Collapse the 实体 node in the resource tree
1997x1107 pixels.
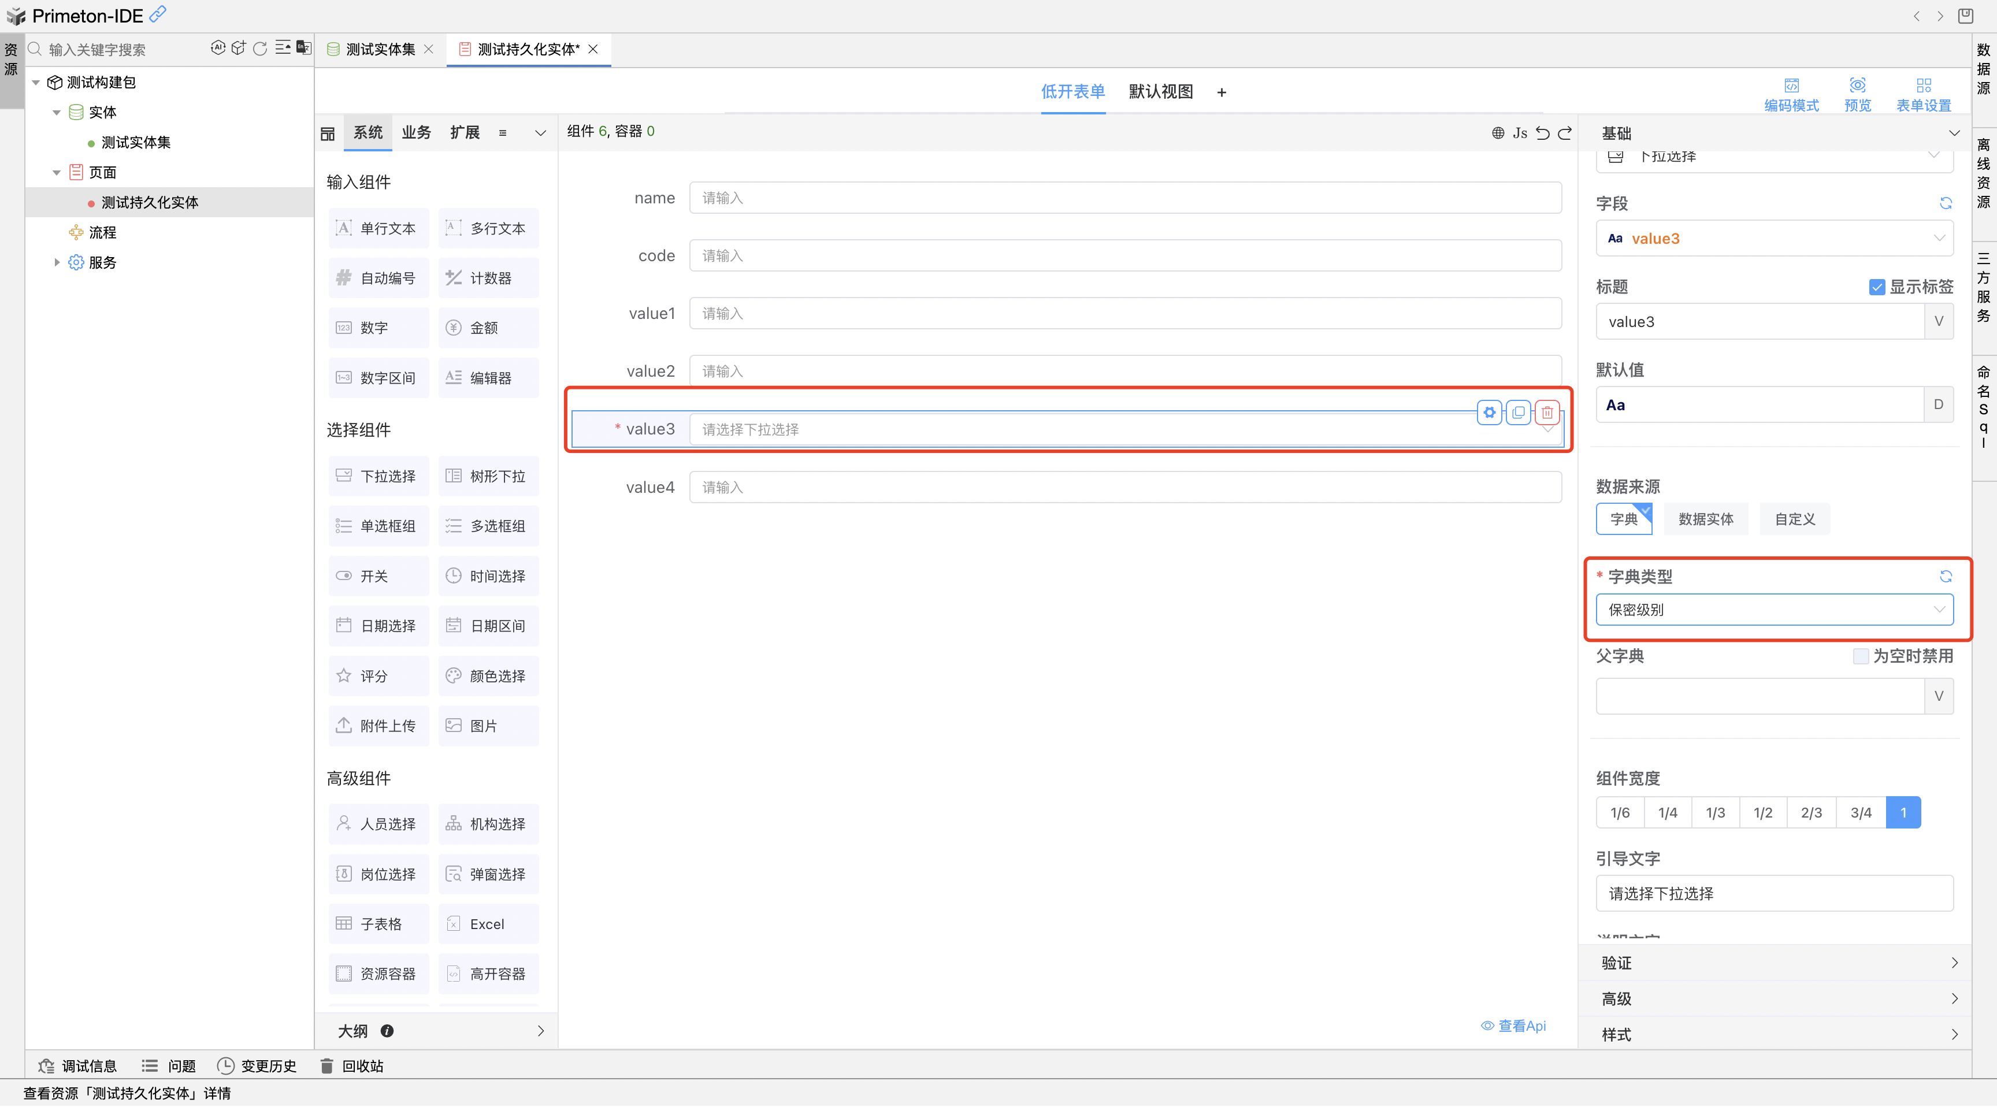(x=56, y=112)
